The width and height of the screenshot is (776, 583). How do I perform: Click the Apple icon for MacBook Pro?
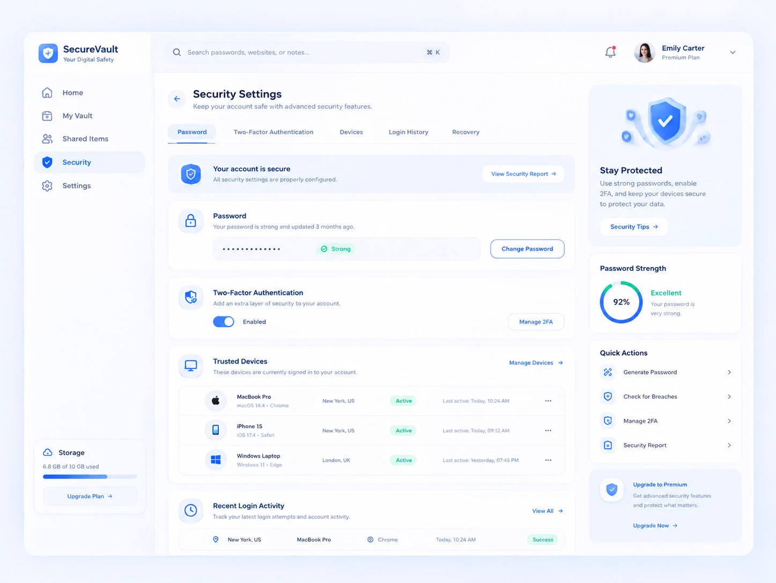pos(216,401)
